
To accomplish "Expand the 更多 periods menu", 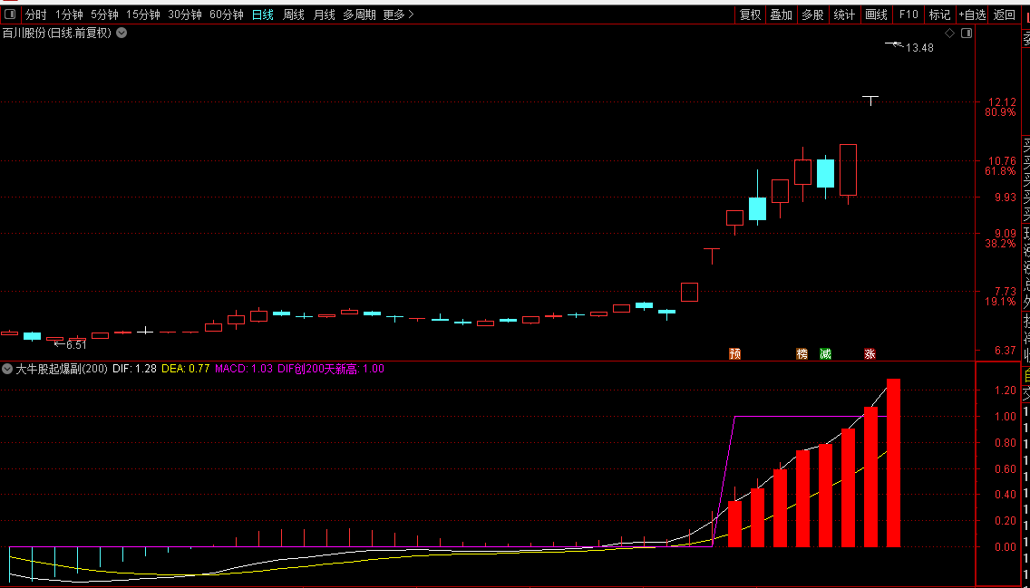I will coord(398,14).
